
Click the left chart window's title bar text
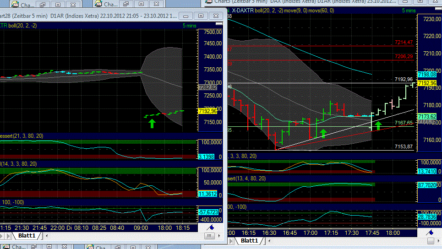coord(88,16)
